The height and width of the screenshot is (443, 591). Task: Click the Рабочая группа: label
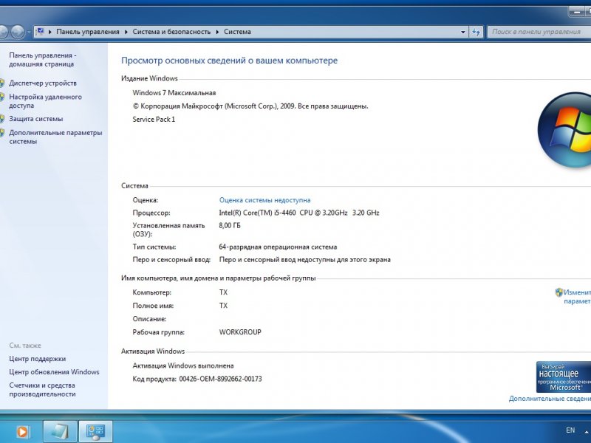158,332
